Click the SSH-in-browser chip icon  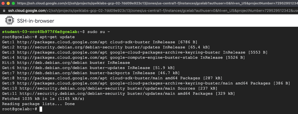(x=9, y=21)
